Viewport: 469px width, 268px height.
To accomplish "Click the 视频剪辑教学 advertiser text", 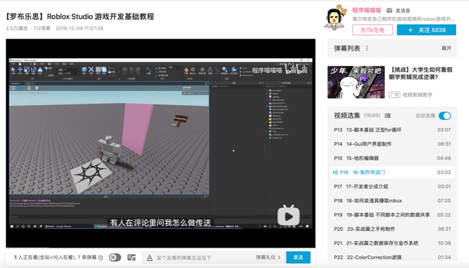I will 417,95.
